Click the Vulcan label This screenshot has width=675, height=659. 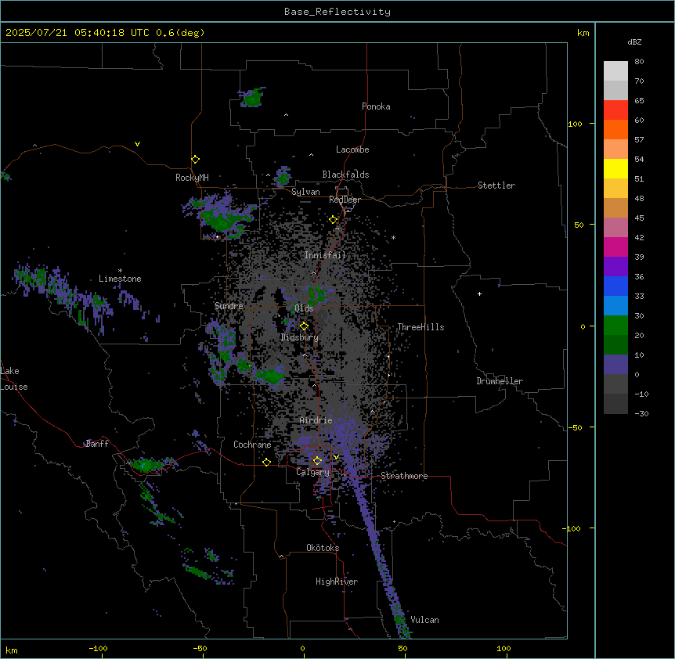tap(424, 620)
